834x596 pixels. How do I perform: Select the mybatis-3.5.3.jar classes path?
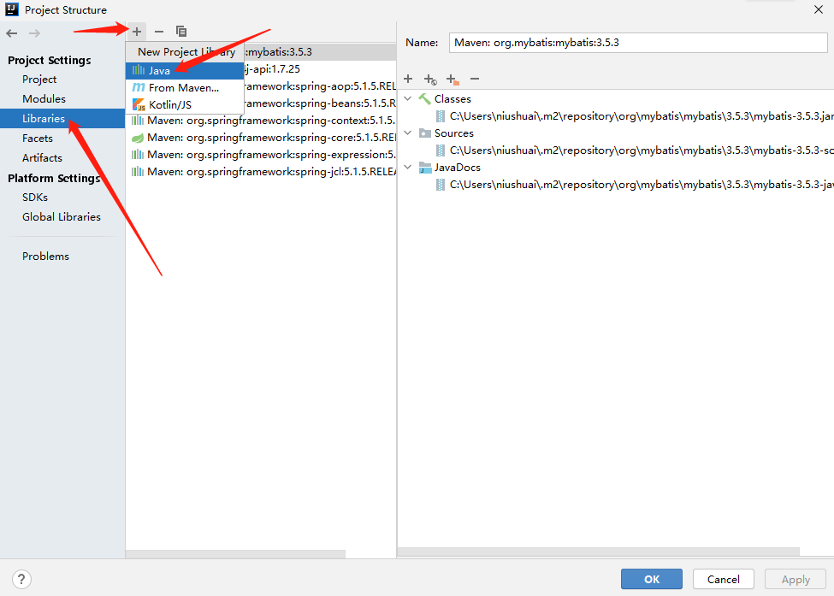coord(642,116)
